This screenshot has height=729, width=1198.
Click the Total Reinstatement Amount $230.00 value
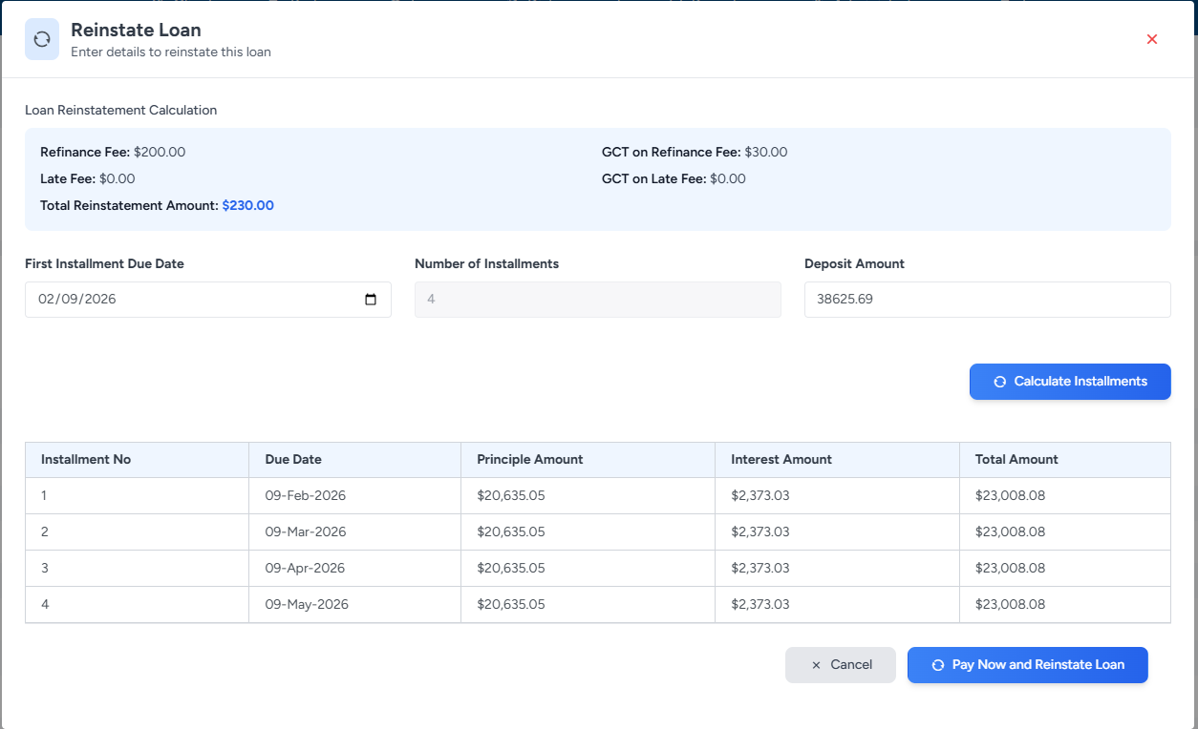tap(247, 205)
